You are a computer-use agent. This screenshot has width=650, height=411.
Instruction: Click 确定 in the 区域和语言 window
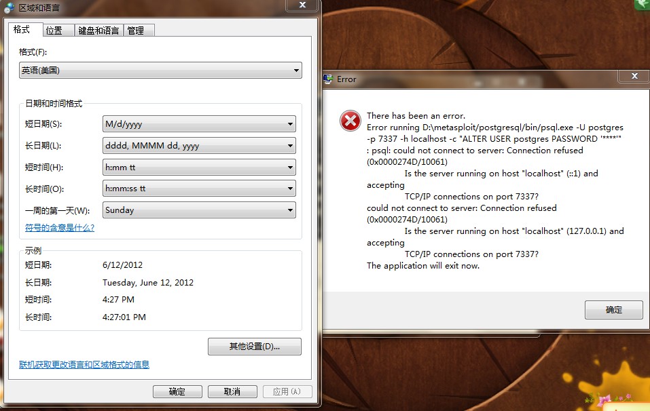(x=177, y=391)
